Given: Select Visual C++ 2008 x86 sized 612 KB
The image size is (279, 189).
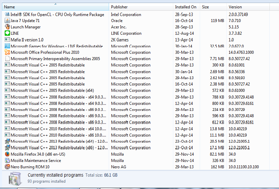Looking at the screenshot, I should 58,123.
